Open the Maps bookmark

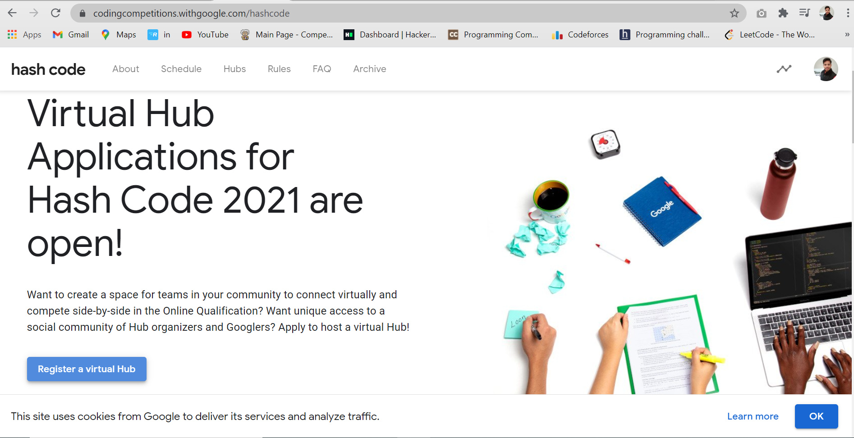[x=119, y=35]
